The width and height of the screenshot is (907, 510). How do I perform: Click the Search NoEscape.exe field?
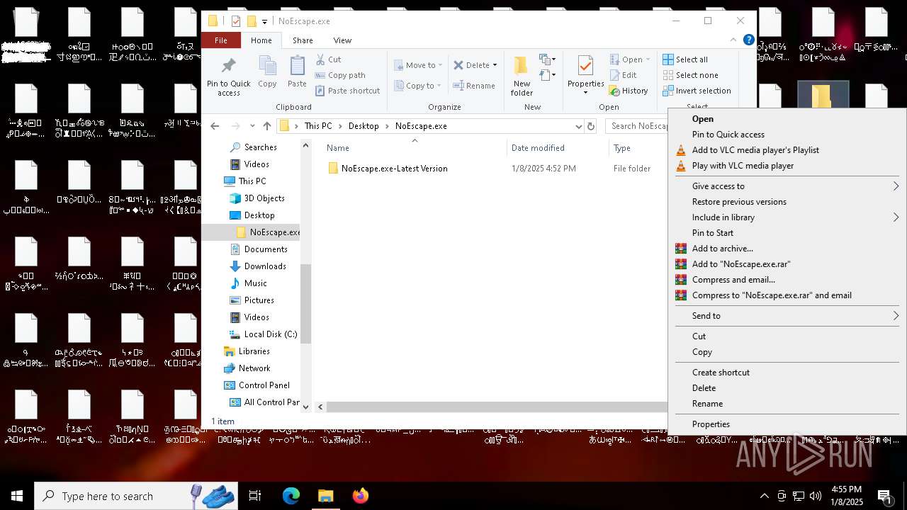tap(638, 126)
